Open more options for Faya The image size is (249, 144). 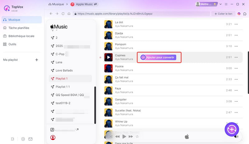tap(236, 90)
